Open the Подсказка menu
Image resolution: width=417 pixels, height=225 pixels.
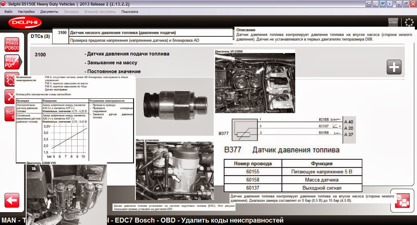pyautogui.click(x=130, y=12)
